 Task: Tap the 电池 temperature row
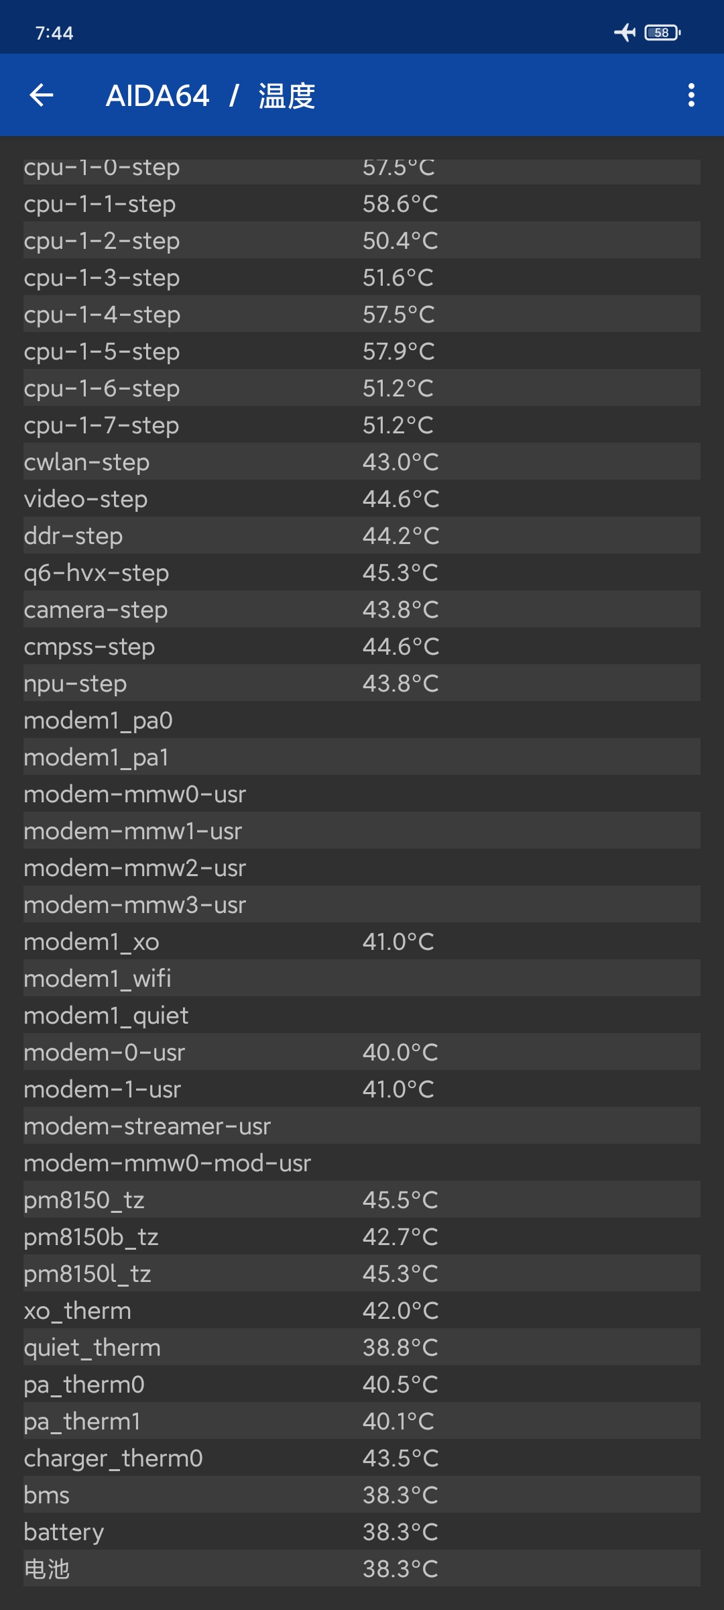click(x=362, y=1568)
